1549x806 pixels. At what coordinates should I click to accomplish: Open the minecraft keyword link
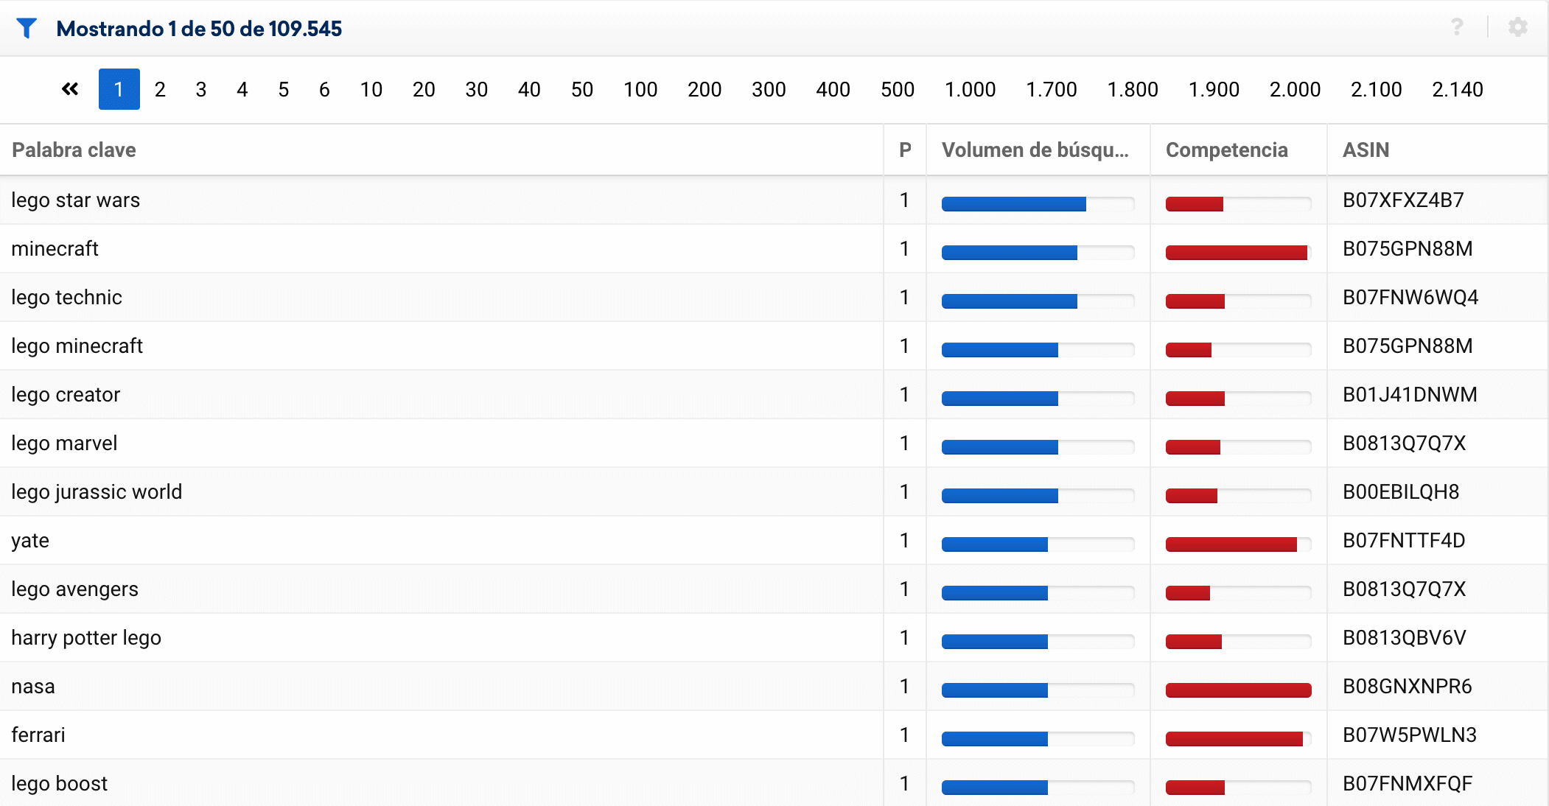pyautogui.click(x=55, y=248)
